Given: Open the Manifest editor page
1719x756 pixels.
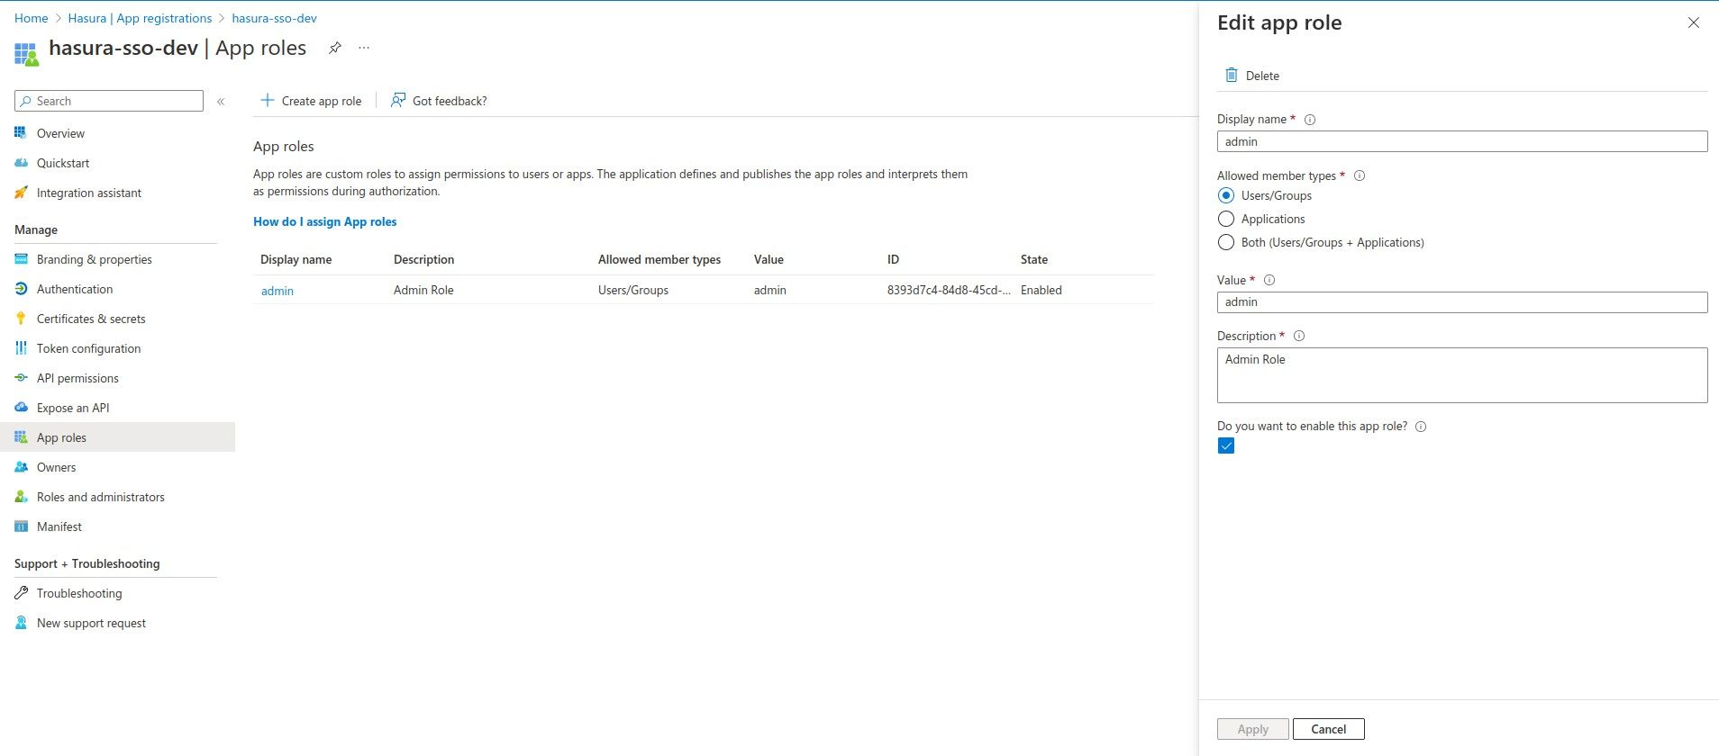Looking at the screenshot, I should 59,526.
